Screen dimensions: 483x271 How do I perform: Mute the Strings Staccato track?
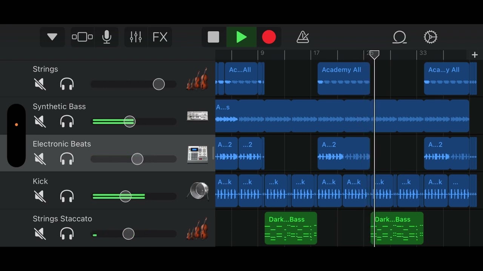coord(40,234)
